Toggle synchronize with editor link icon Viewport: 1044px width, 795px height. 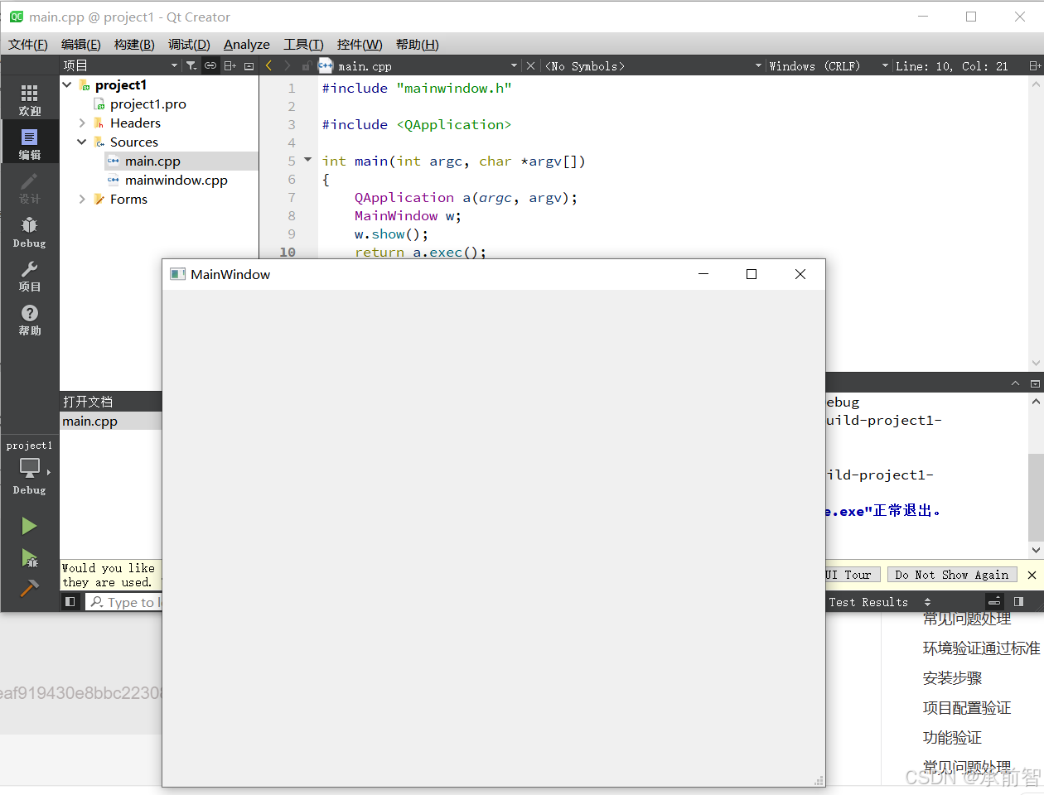(x=210, y=65)
